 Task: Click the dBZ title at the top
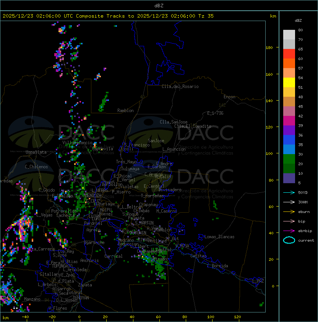[x=159, y=6]
